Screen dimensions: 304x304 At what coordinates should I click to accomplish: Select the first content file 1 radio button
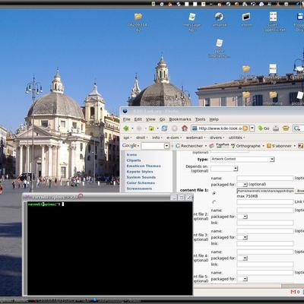tap(214, 193)
